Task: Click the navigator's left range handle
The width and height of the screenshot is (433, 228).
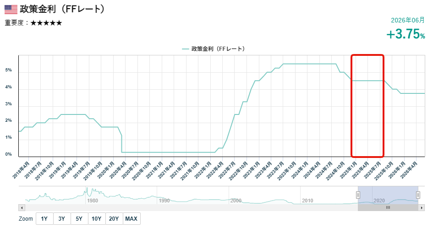Action: click(x=358, y=195)
